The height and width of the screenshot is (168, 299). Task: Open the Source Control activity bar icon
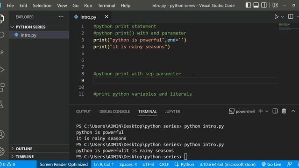(x=1, y=52)
